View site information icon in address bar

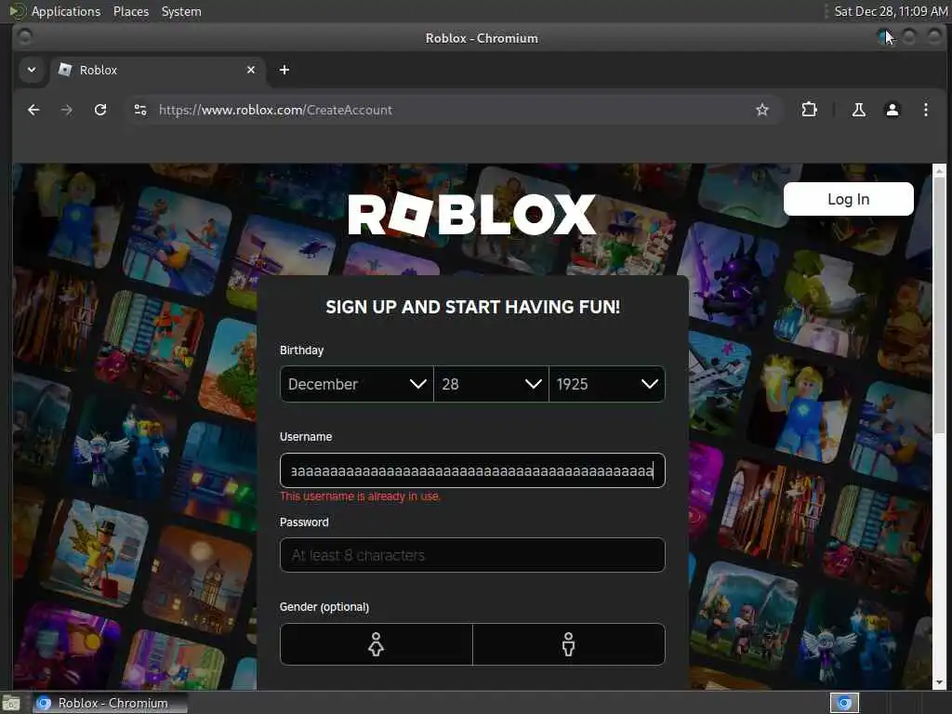pos(140,110)
